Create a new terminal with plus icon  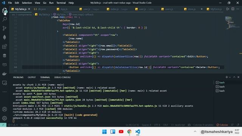(x=226, y=77)
